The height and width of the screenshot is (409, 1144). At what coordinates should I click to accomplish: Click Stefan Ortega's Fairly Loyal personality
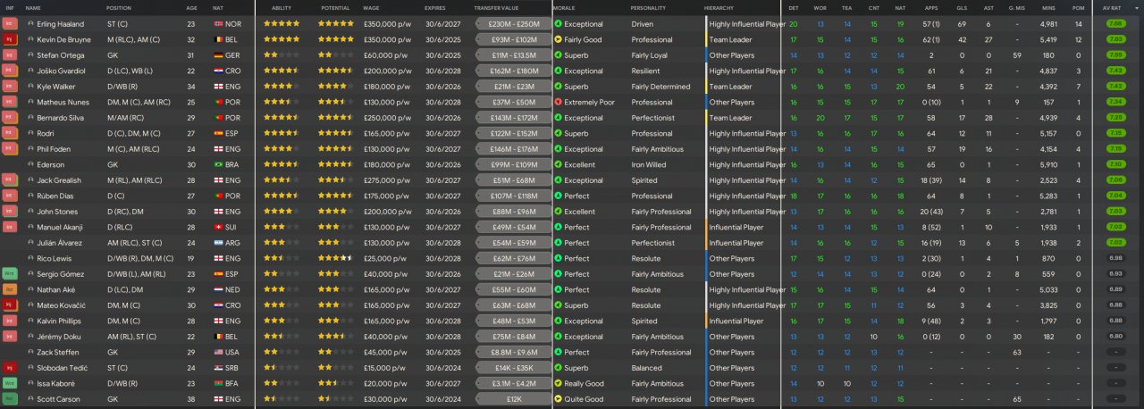[649, 55]
